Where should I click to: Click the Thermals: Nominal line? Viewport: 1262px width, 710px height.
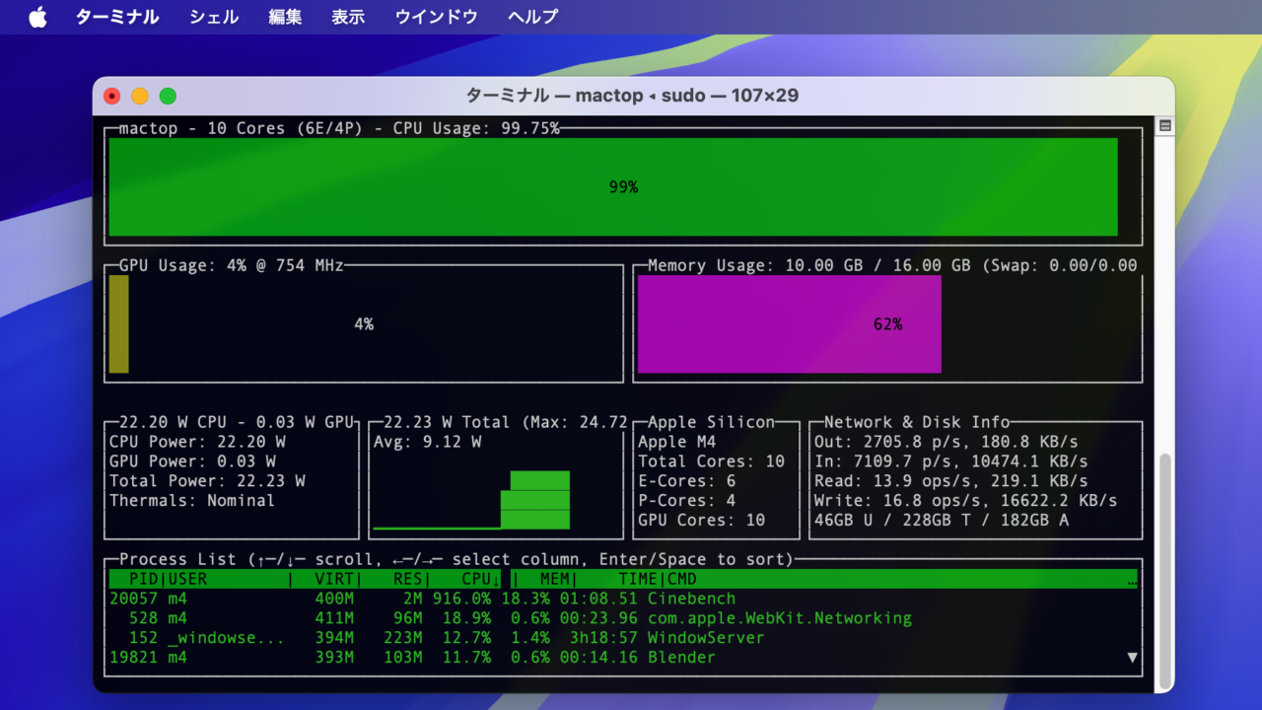pyautogui.click(x=192, y=501)
